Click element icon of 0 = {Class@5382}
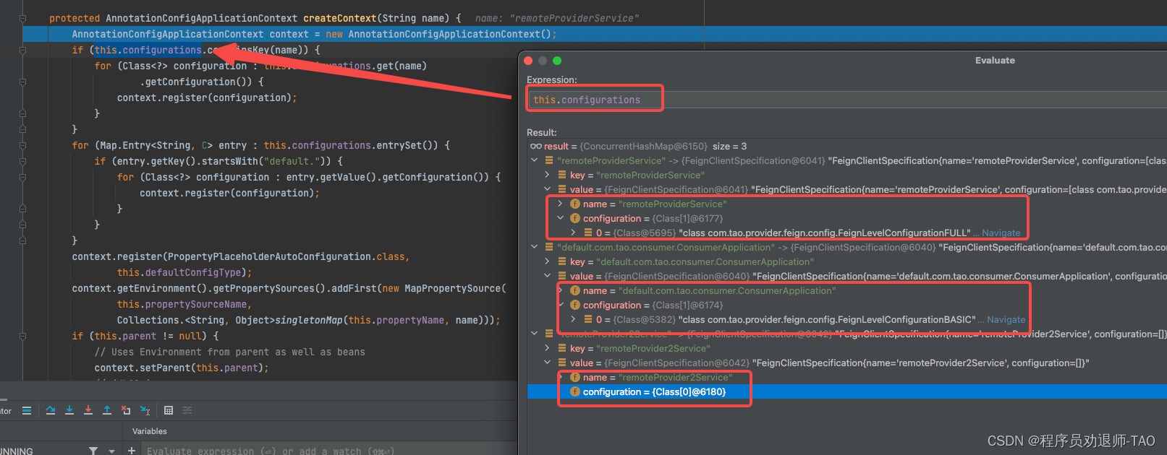The height and width of the screenshot is (455, 1167). 588,319
